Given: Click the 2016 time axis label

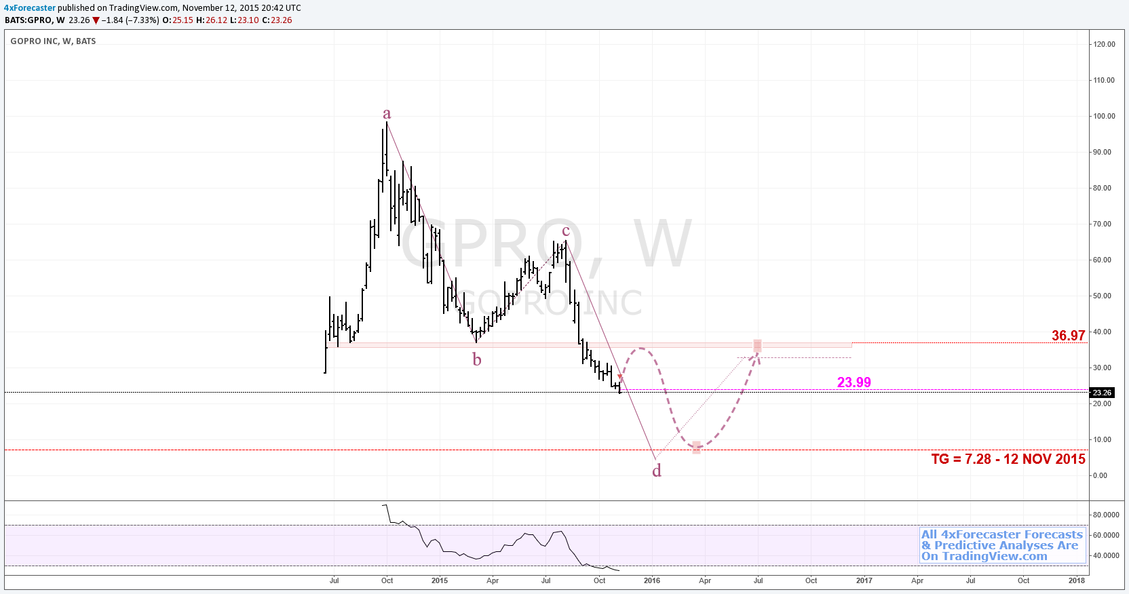Looking at the screenshot, I should click(652, 580).
